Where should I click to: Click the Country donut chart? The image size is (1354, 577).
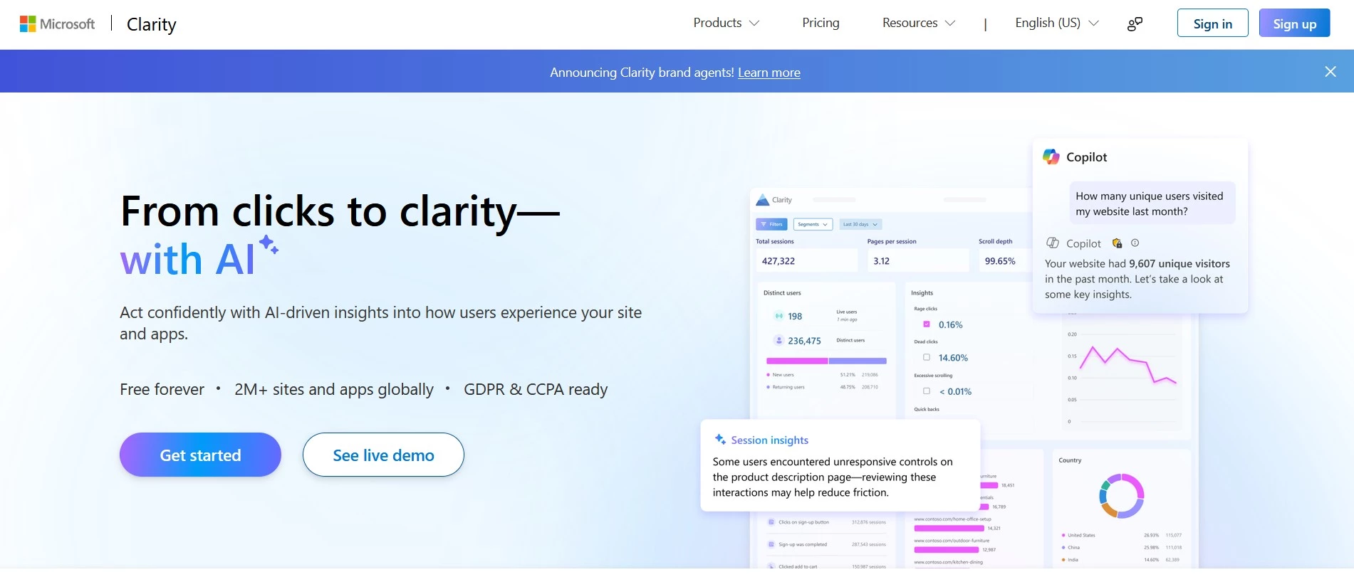1121,496
